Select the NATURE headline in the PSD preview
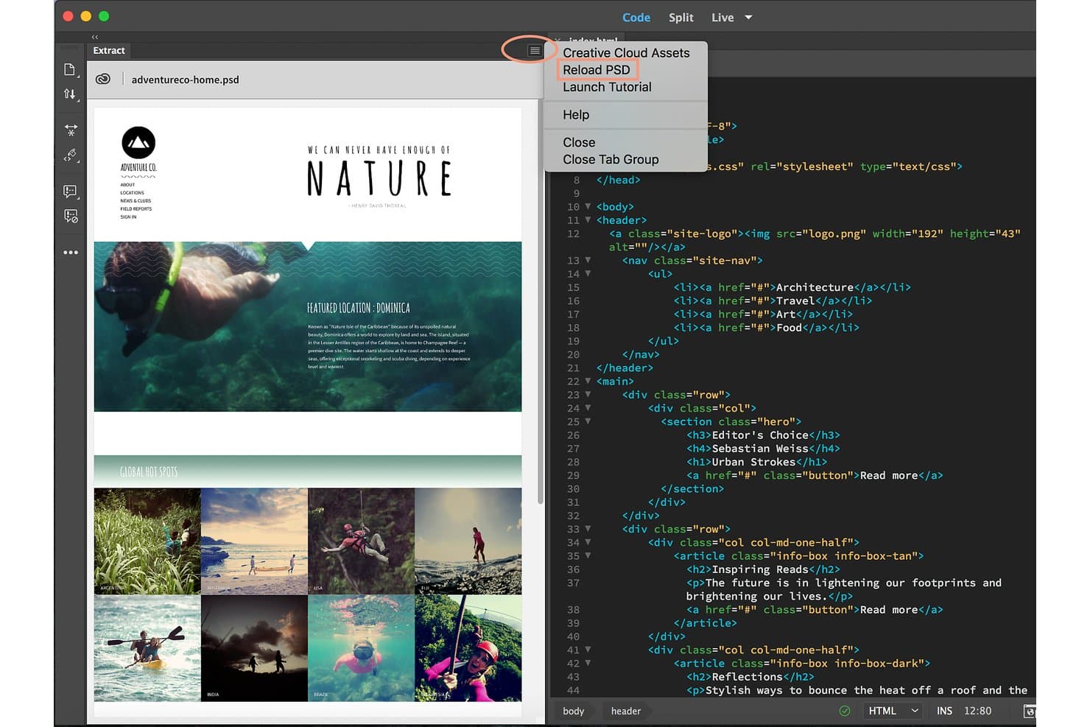 tap(379, 178)
